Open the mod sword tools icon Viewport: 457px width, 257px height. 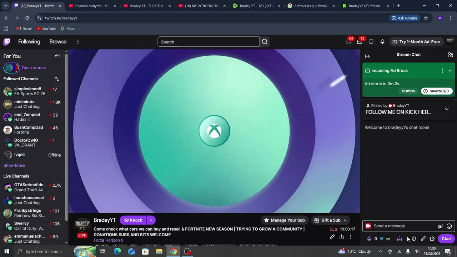[x=423, y=239]
